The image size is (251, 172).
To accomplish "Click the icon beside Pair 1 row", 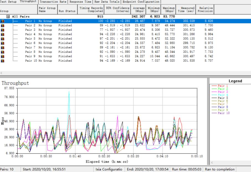I will (x=3, y=21).
